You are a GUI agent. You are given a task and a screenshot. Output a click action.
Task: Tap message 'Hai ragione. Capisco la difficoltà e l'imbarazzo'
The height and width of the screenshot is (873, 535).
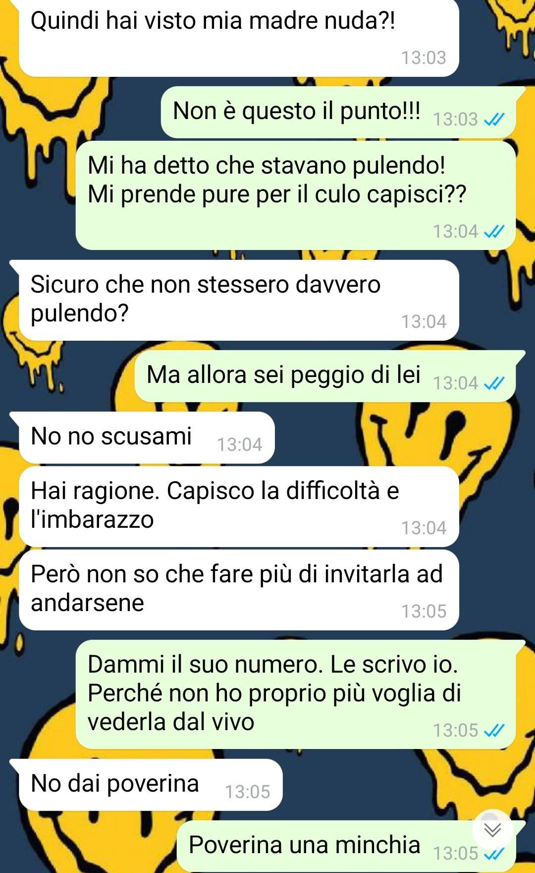coord(239,506)
